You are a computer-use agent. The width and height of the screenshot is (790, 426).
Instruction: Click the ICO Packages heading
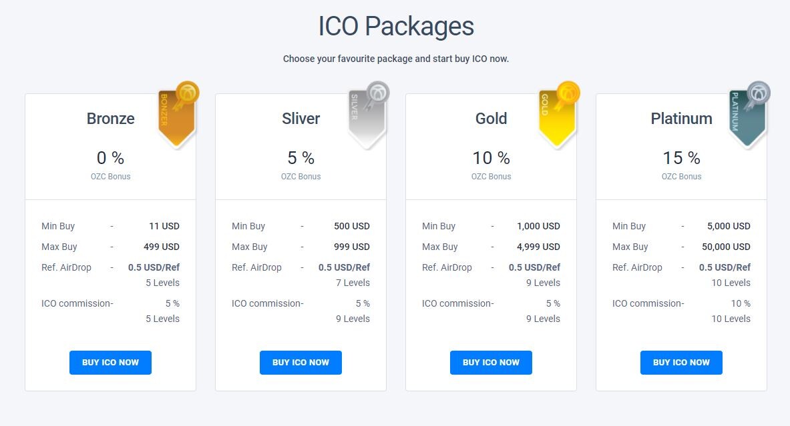tap(396, 26)
